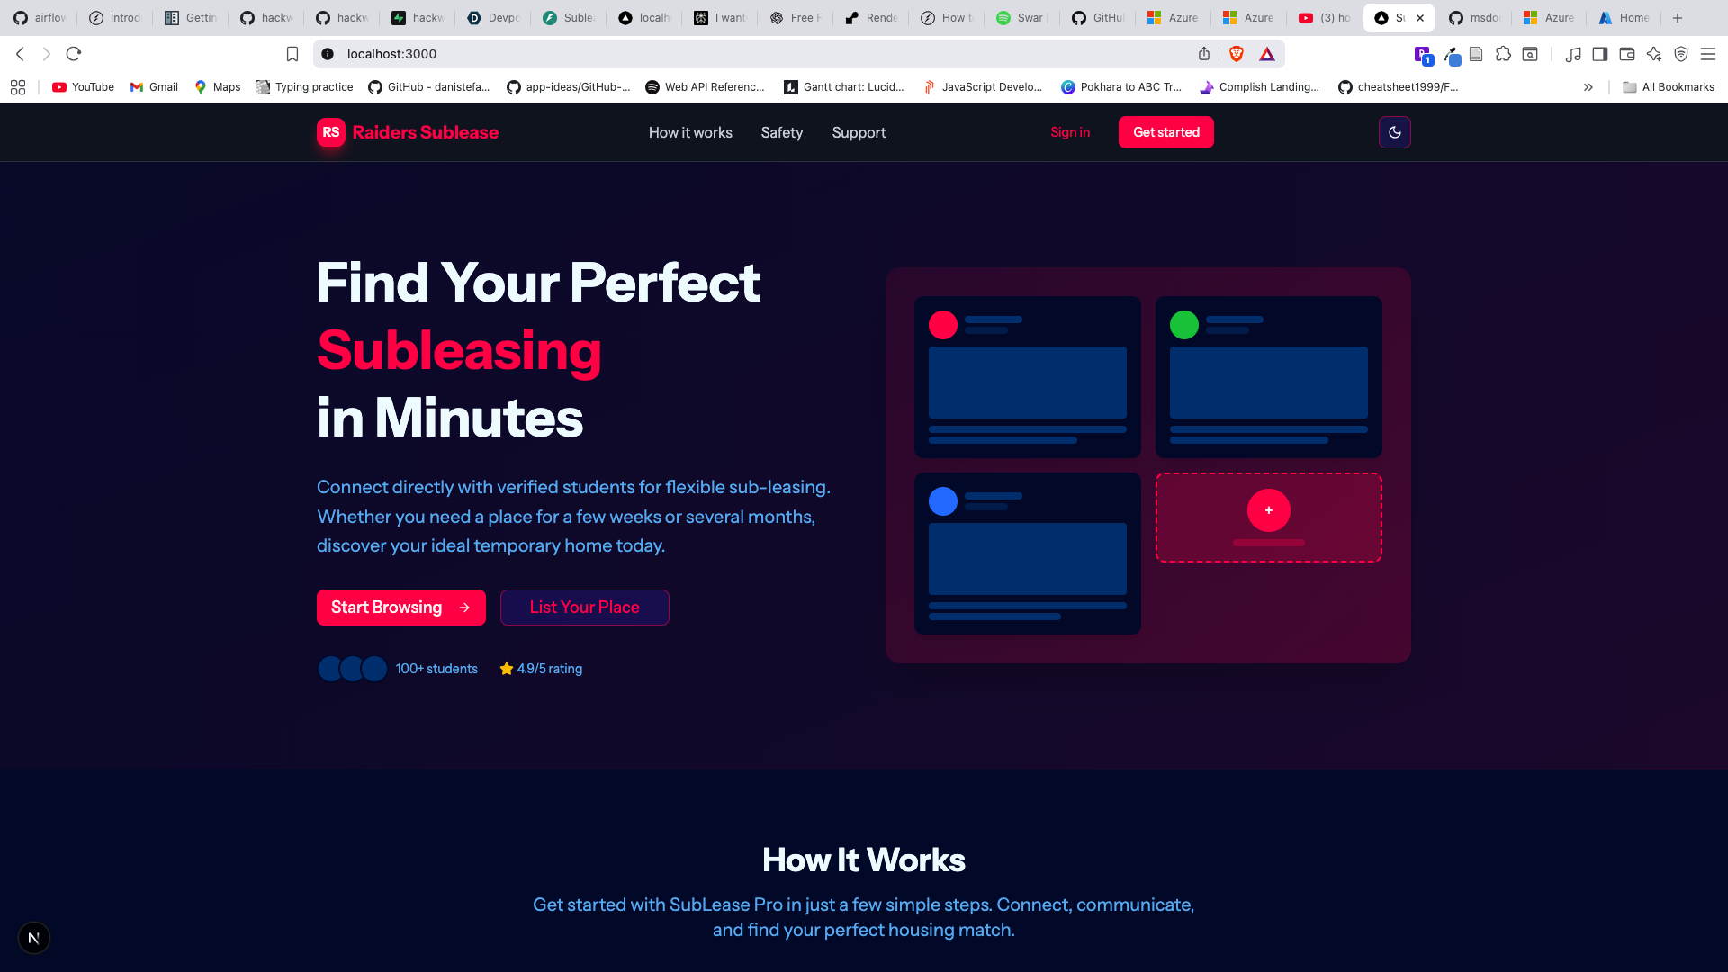This screenshot has width=1728, height=972.
Task: Click the red plus add-listing circle
Action: click(1268, 510)
